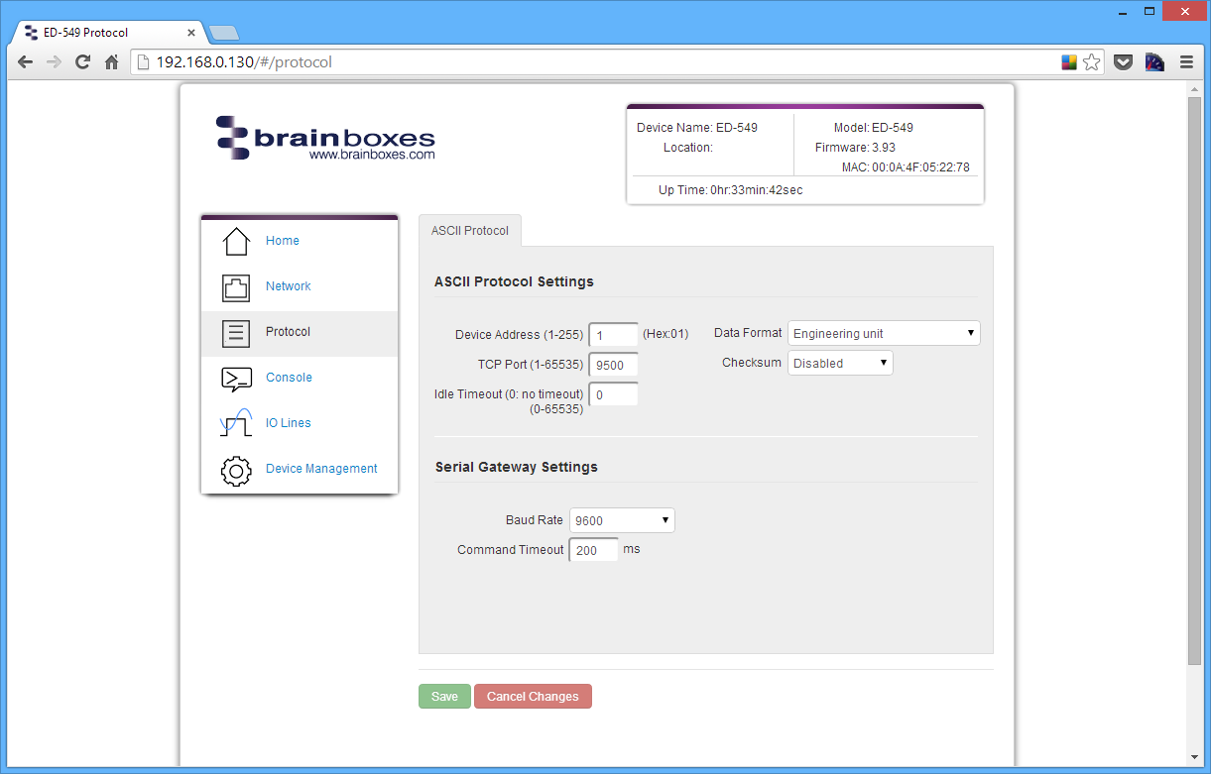The width and height of the screenshot is (1211, 774).
Task: Switch to the ASCII Protocol tab
Action: click(x=469, y=230)
